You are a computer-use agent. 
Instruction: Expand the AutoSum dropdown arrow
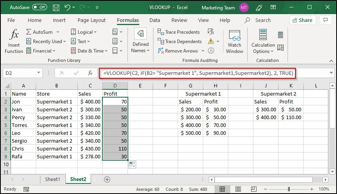pos(58,32)
